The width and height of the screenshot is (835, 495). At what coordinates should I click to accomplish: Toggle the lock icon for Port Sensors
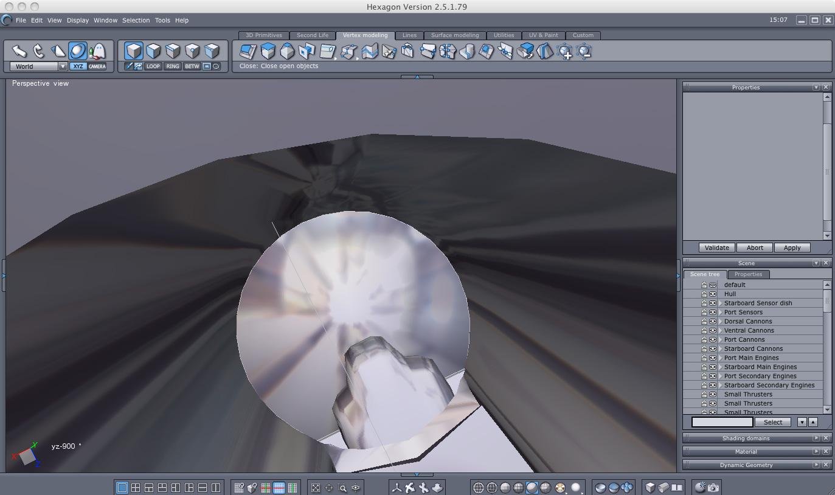click(x=704, y=312)
